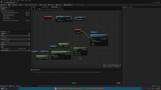Open My Blueprint settings gear
Viewport: 161px width, 90px height.
[x=29, y=33]
